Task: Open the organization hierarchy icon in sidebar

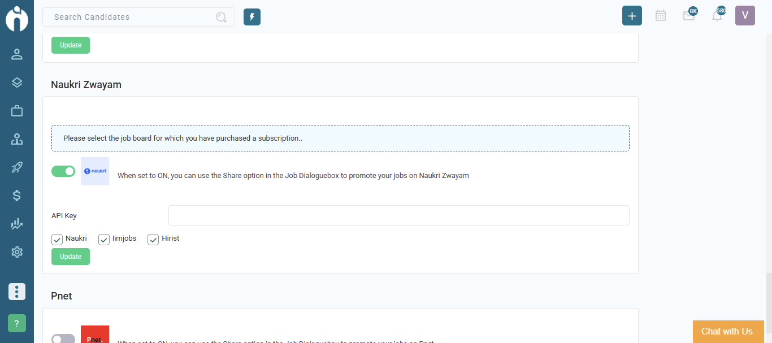Action: [17, 139]
